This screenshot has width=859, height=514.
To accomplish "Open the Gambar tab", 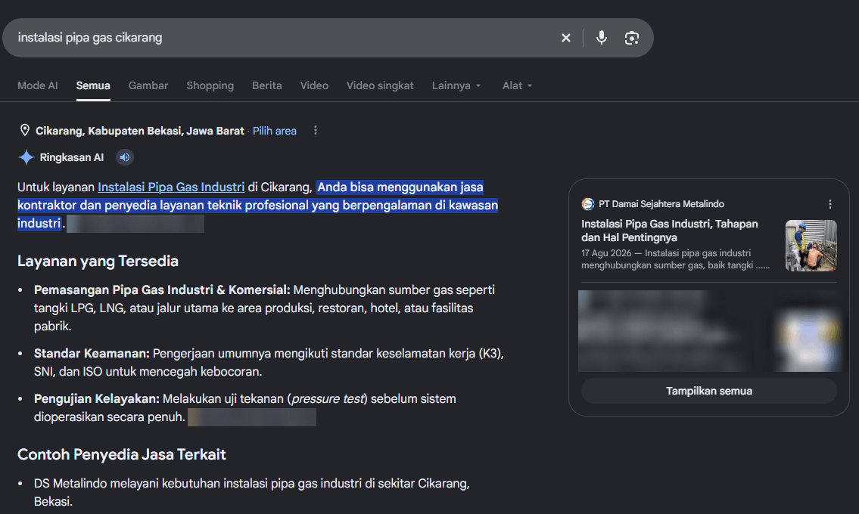I will coord(148,85).
